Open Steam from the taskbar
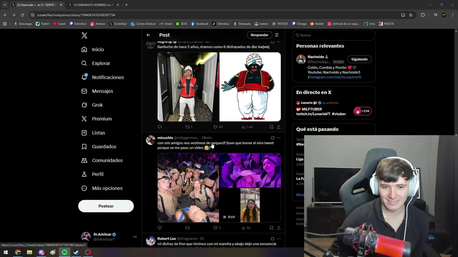Screen dimensions: 458x257 [76, 252]
